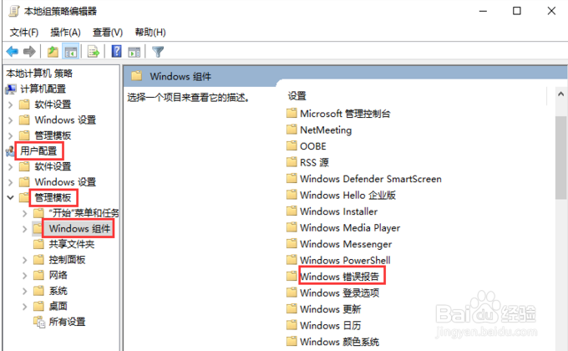Click folder icon next to RSS 源
This screenshot has height=351, width=568.
click(x=292, y=162)
